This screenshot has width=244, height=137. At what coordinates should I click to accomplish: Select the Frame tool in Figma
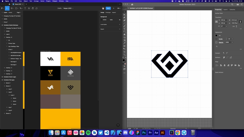click(x=11, y=8)
